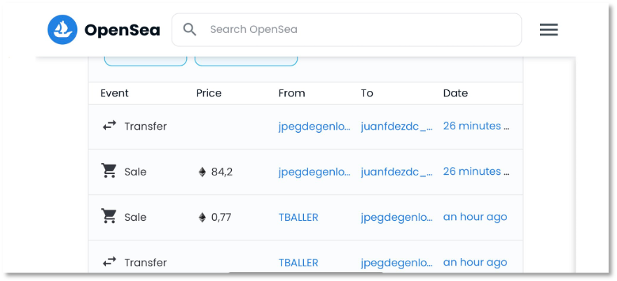Click the search magnifier icon
This screenshot has height=281, width=617.
(x=190, y=29)
